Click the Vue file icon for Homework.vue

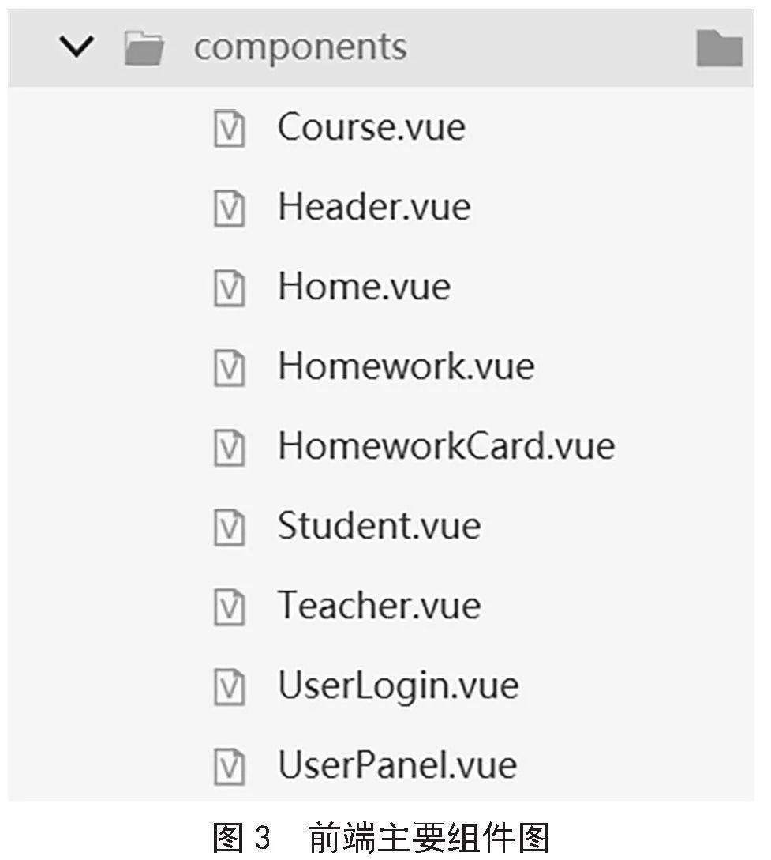coord(229,367)
